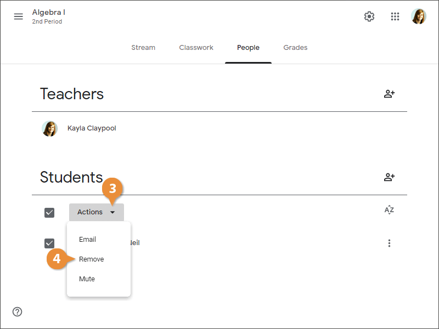The width and height of the screenshot is (439, 329).
Task: Switch to the Classwork tab
Action: pyautogui.click(x=196, y=48)
